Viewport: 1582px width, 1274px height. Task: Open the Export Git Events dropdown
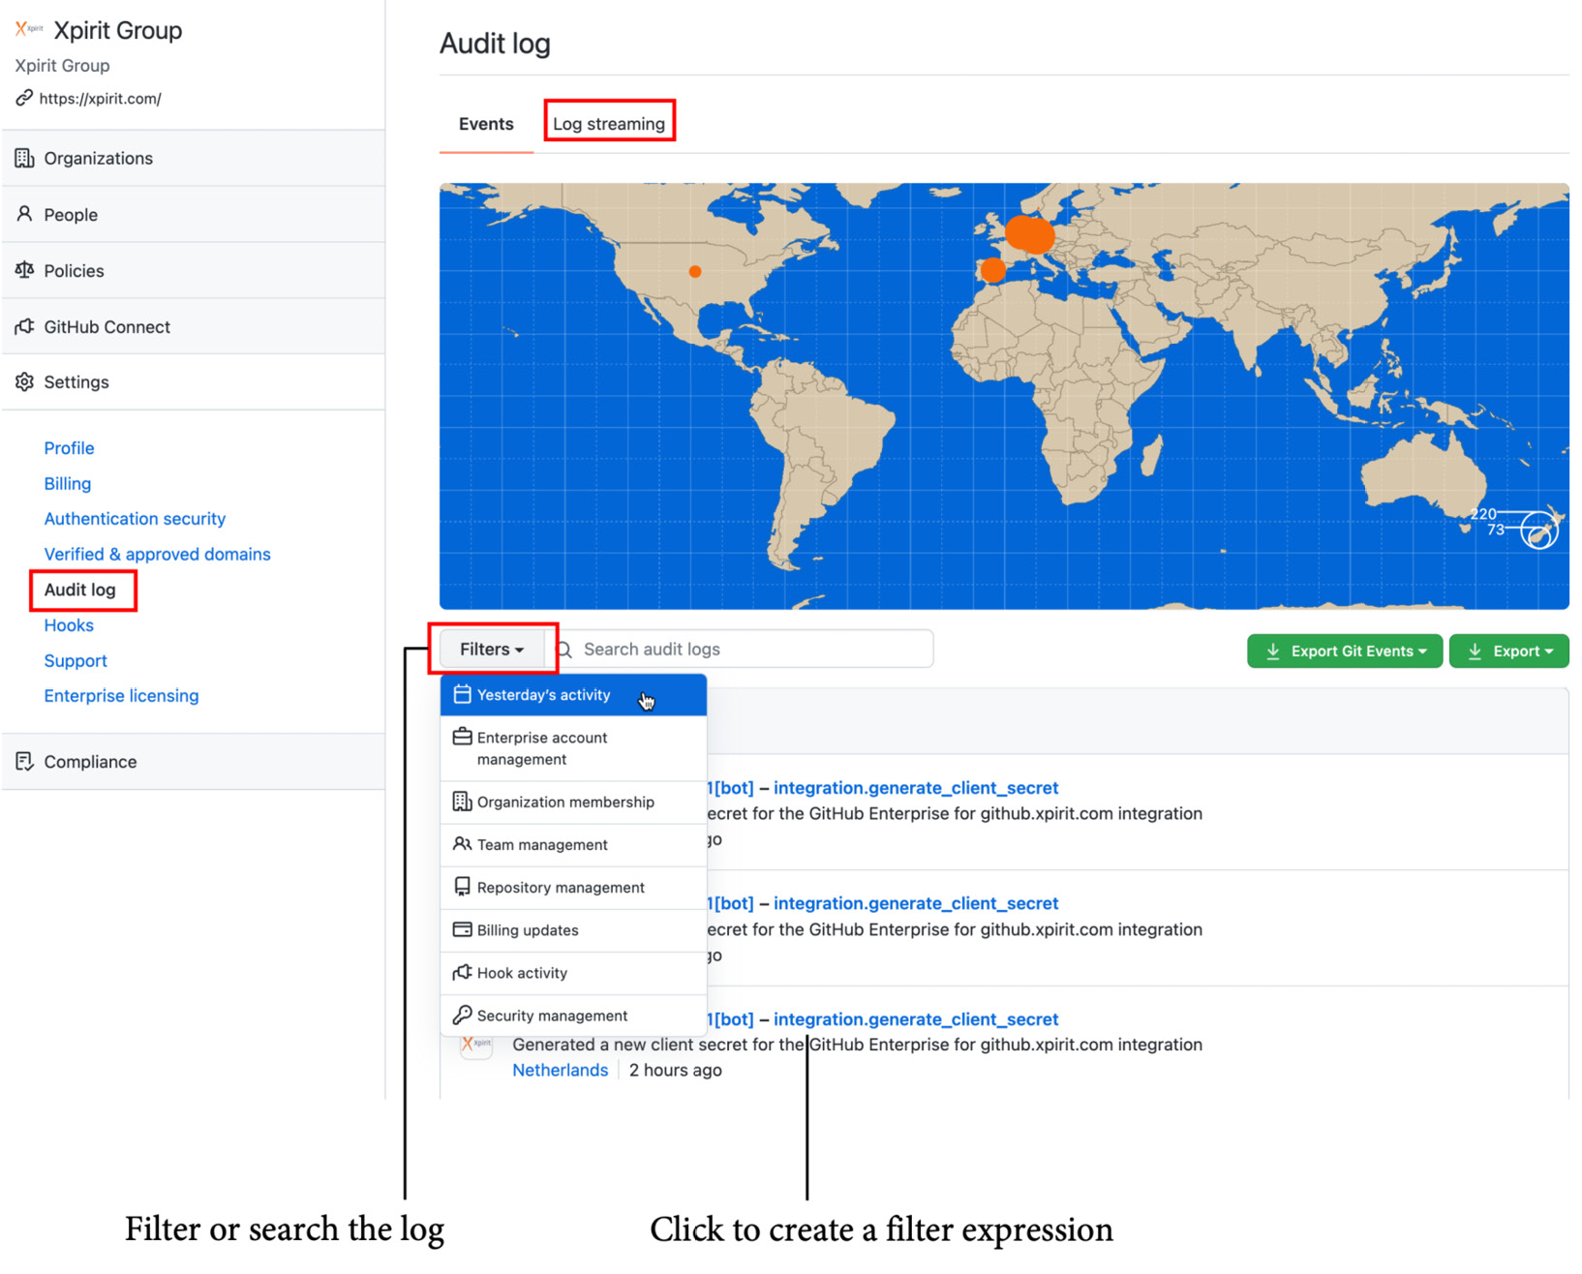click(1345, 652)
